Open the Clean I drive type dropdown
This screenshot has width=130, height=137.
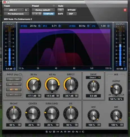pos(93,78)
